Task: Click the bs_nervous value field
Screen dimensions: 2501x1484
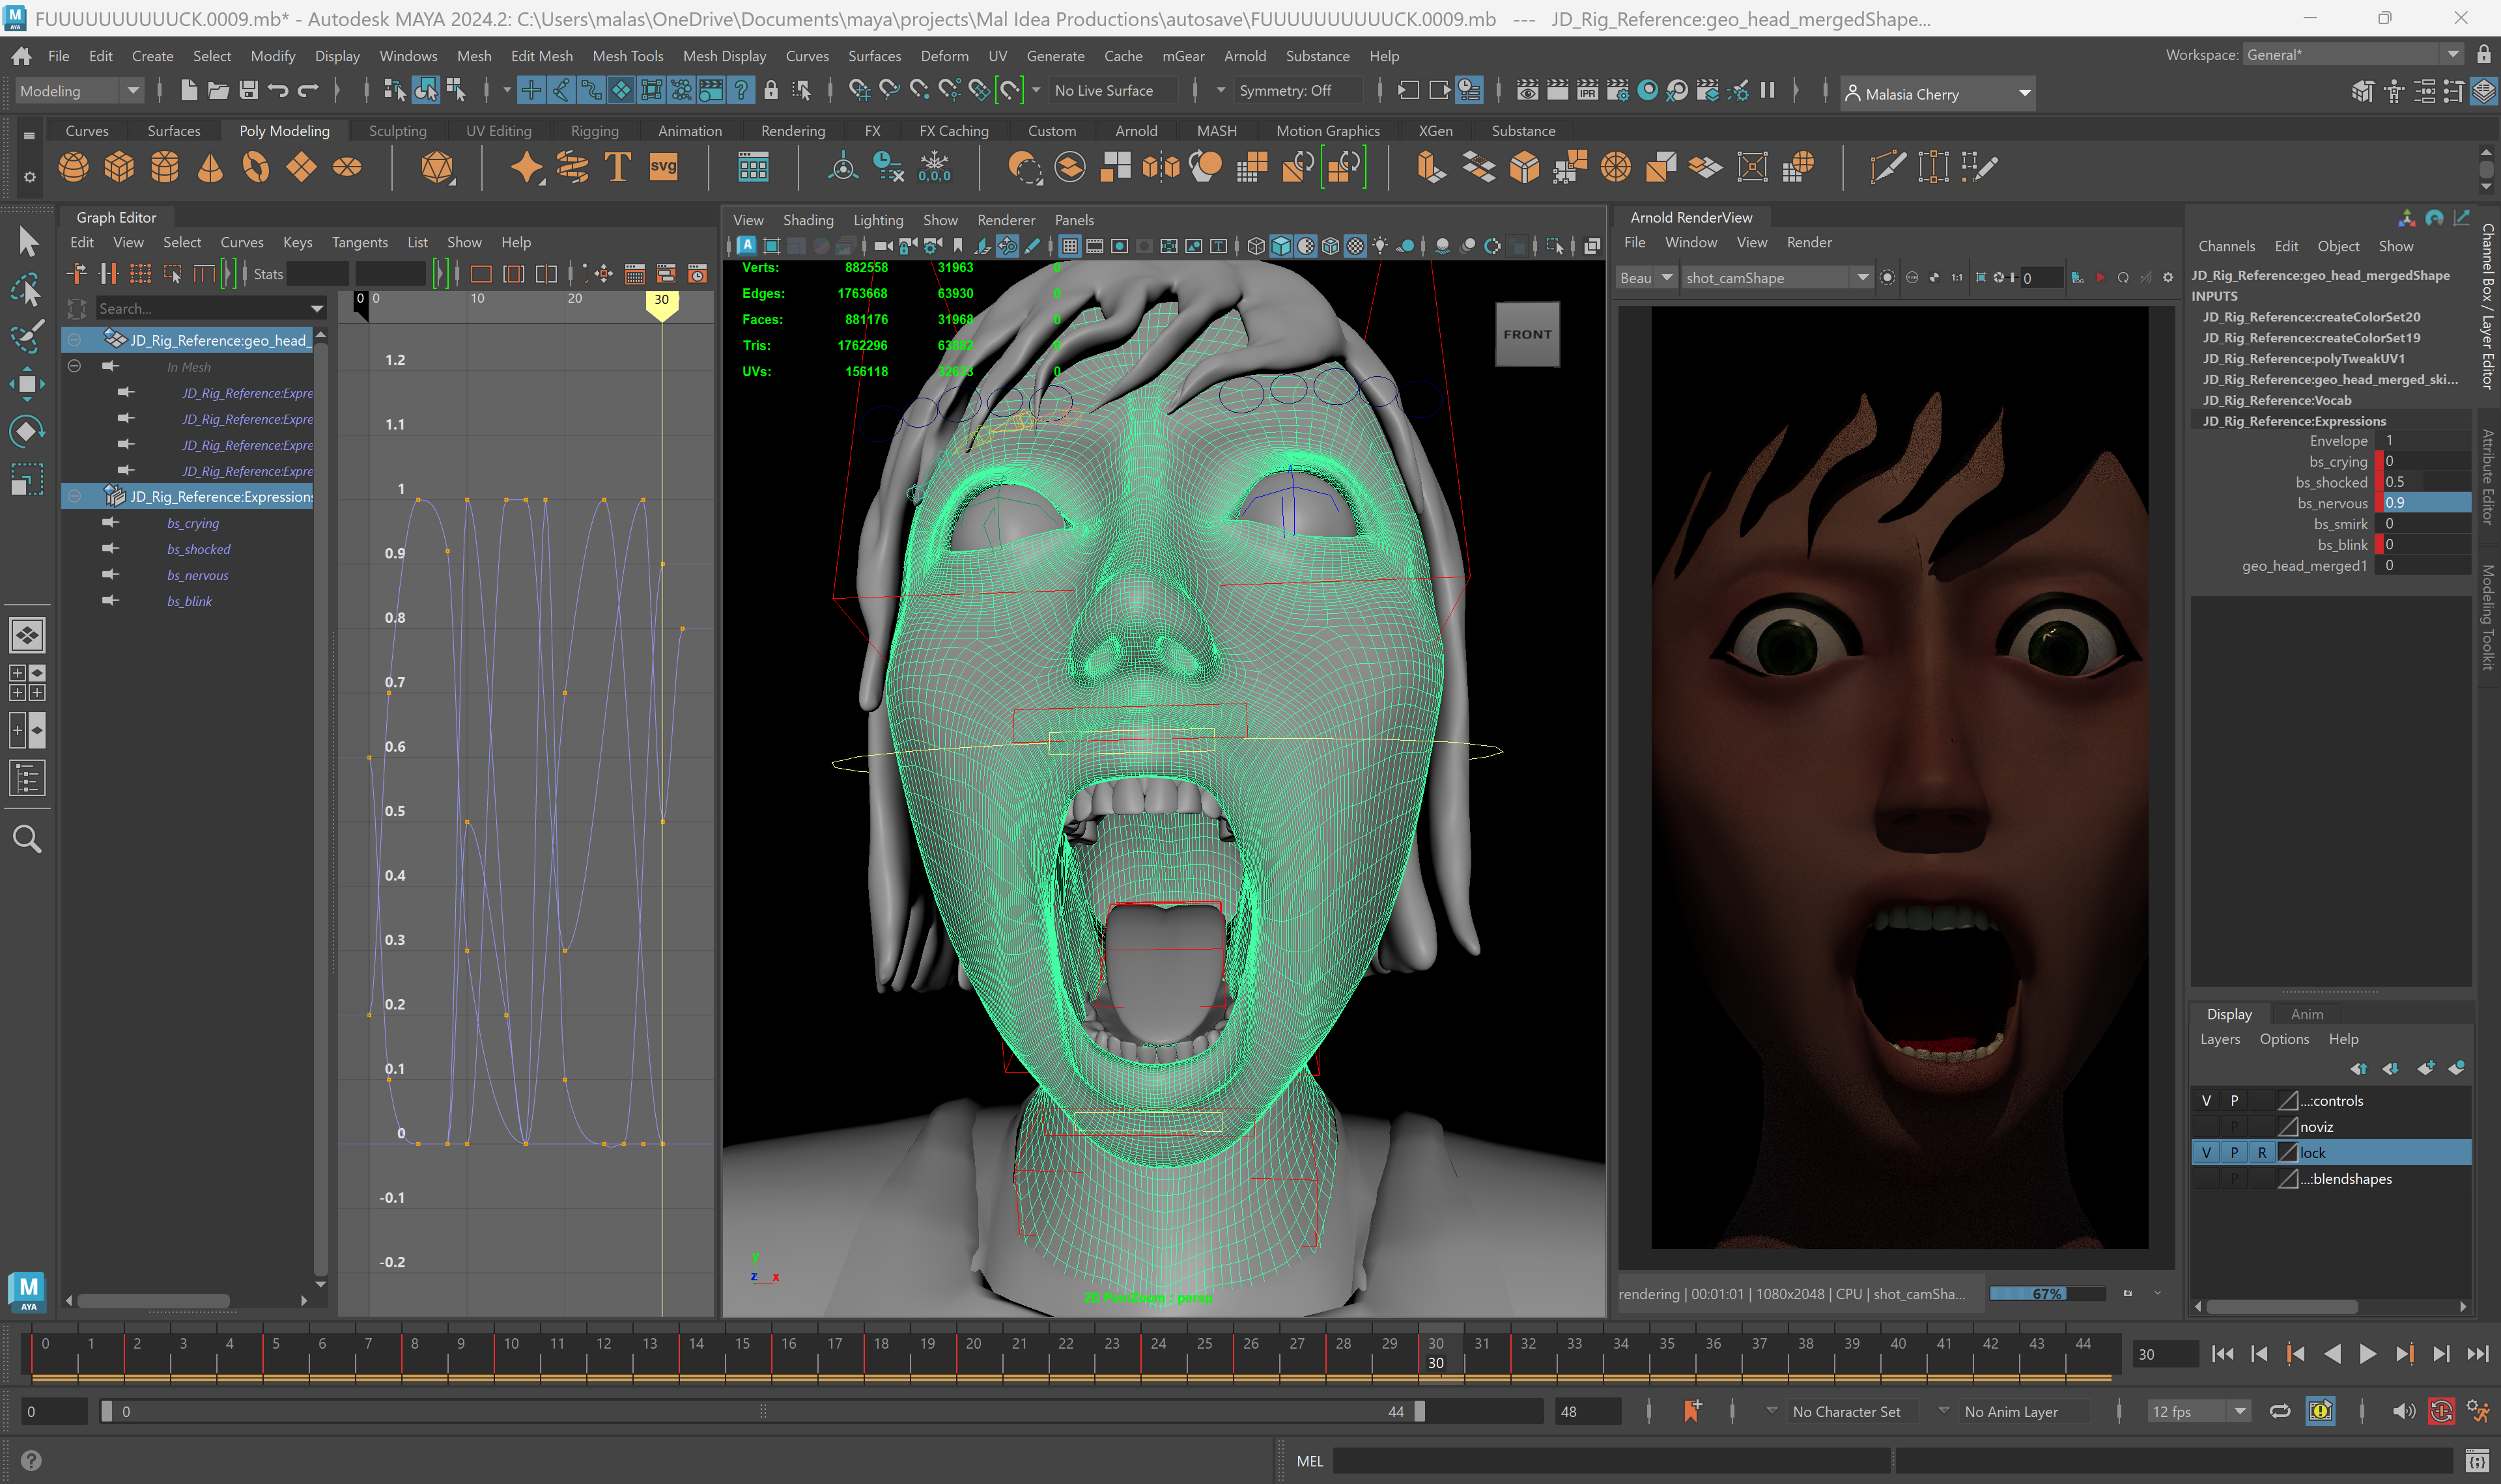Action: coord(2425,503)
